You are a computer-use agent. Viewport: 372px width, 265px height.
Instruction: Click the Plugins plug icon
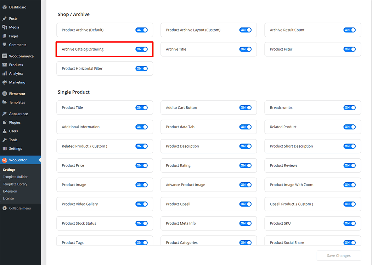(x=5, y=122)
